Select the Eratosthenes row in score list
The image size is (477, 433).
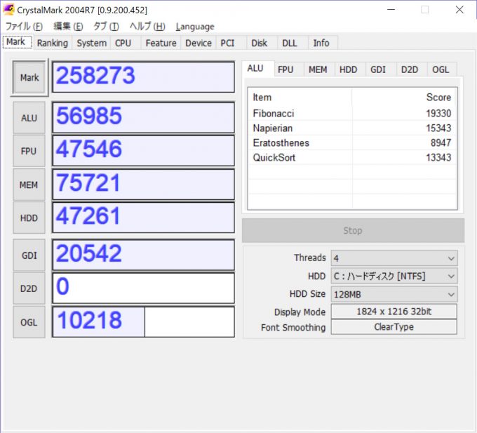pos(352,142)
